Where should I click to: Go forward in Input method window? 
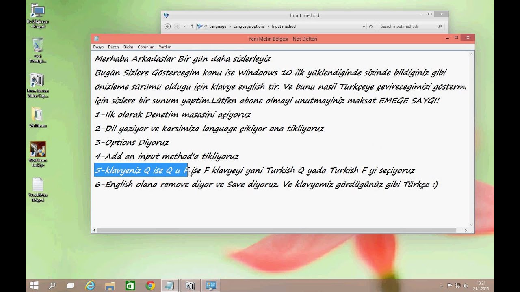point(177,26)
